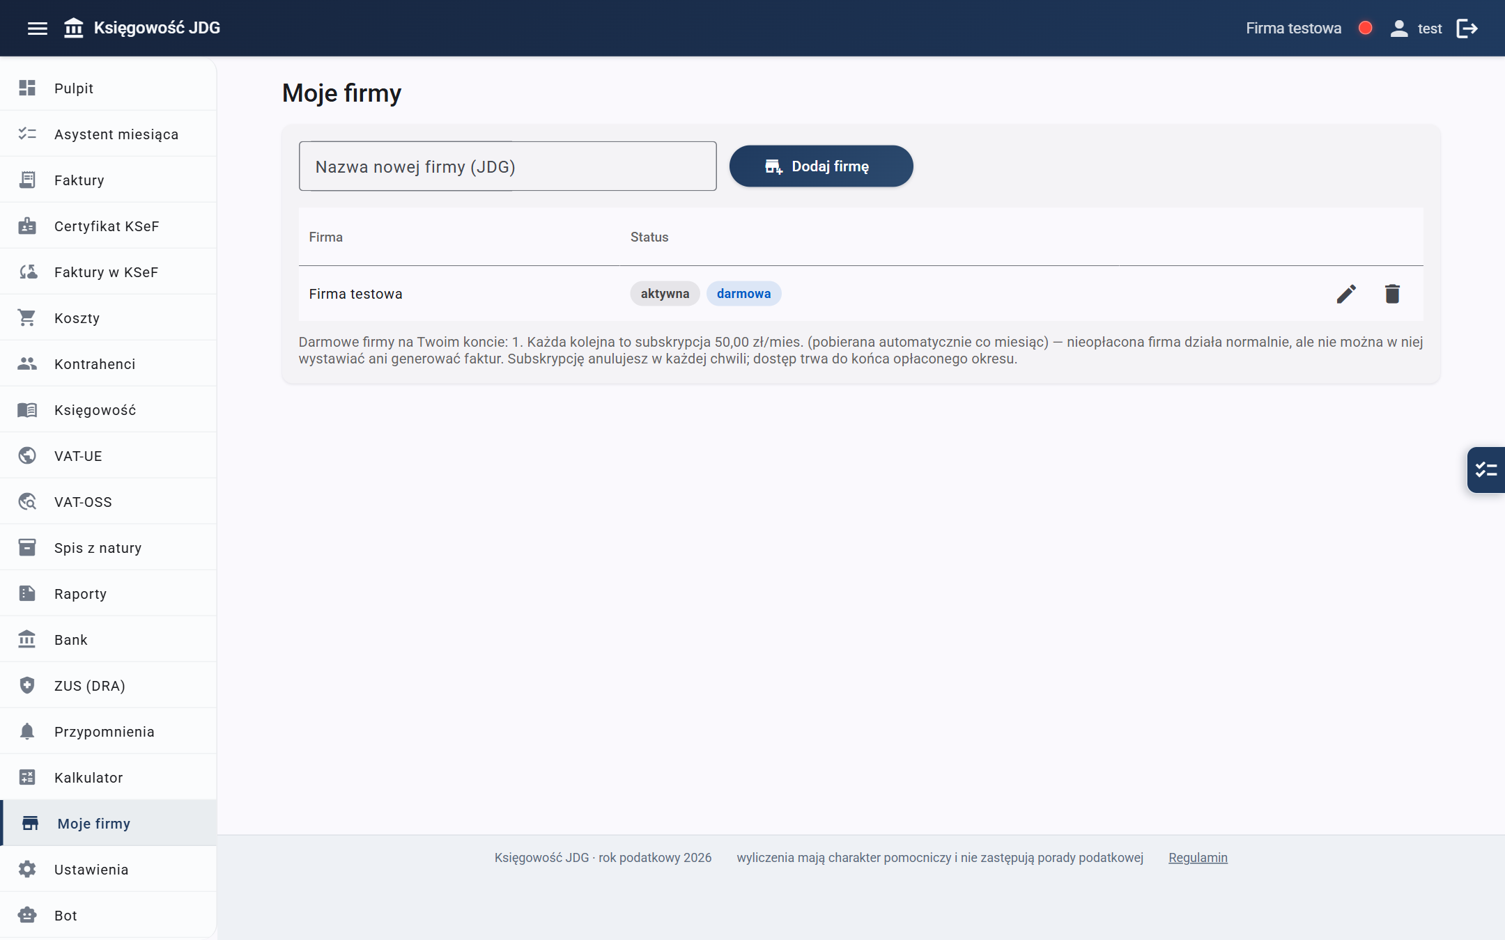
Task: Click the ZUS (DRA) shield icon
Action: [x=27, y=685]
